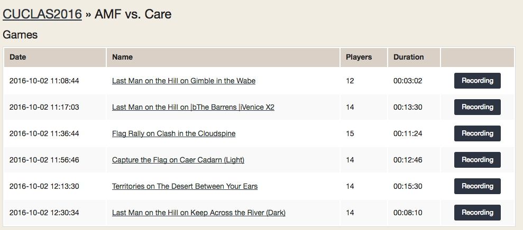Open the Barrens Venice X2 game link
Image resolution: width=523 pixels, height=230 pixels.
[193, 107]
